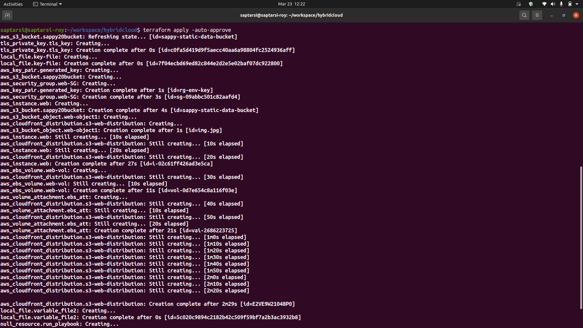The height and width of the screenshot is (328, 583).
Task: Open the Terminal app menu dropdown
Action: (47, 4)
